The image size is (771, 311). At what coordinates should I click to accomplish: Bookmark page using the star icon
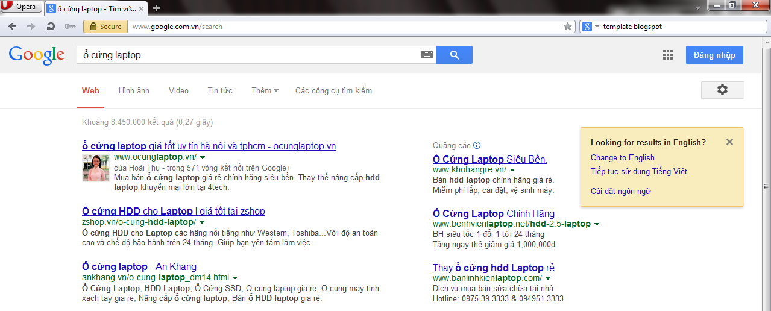[567, 26]
